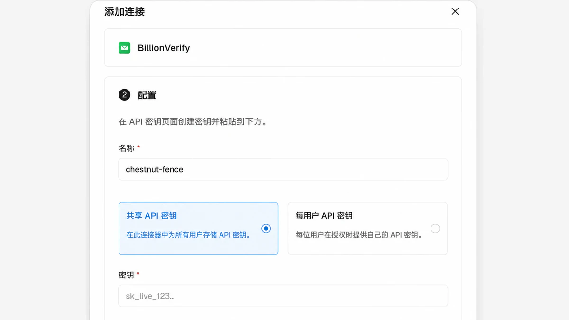Close the 添加连接 dialog
Screen dimensions: 569x320
(x=455, y=11)
